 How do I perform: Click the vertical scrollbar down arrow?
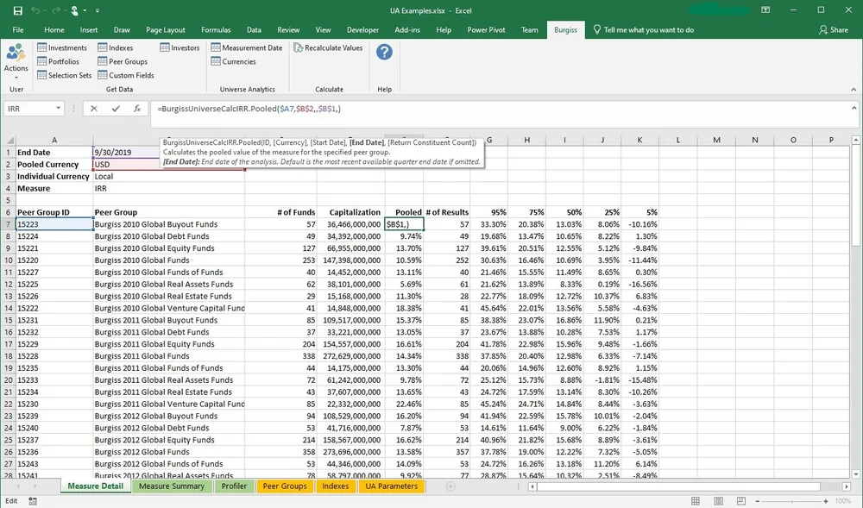point(856,474)
